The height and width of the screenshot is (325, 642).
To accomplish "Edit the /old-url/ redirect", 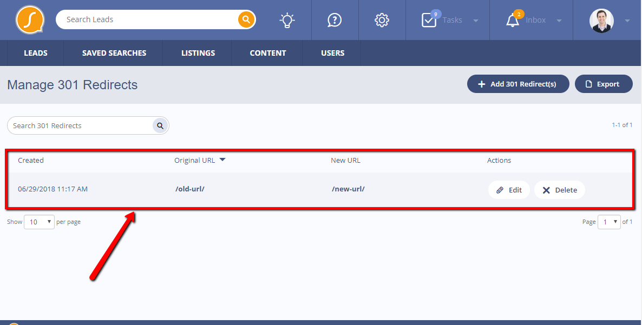I will click(x=509, y=190).
